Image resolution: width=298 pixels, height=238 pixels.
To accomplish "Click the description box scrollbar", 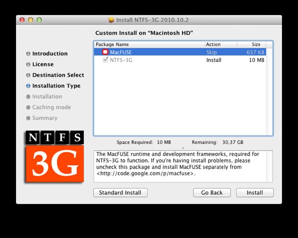I will click(x=269, y=166).
